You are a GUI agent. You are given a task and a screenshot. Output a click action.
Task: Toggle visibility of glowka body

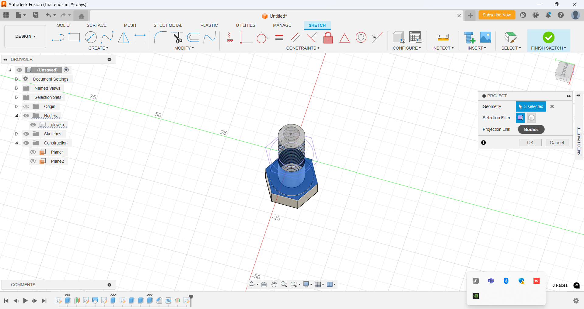pyautogui.click(x=33, y=125)
